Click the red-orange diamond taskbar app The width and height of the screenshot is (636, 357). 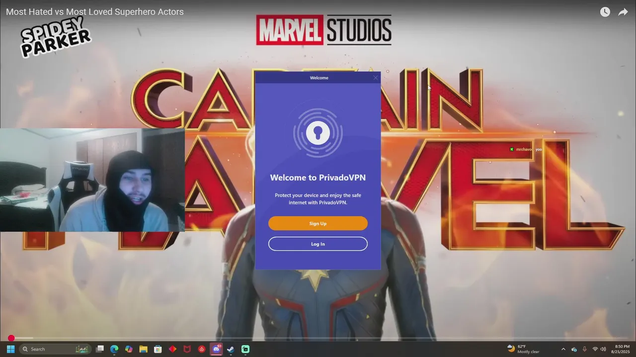coord(172,349)
